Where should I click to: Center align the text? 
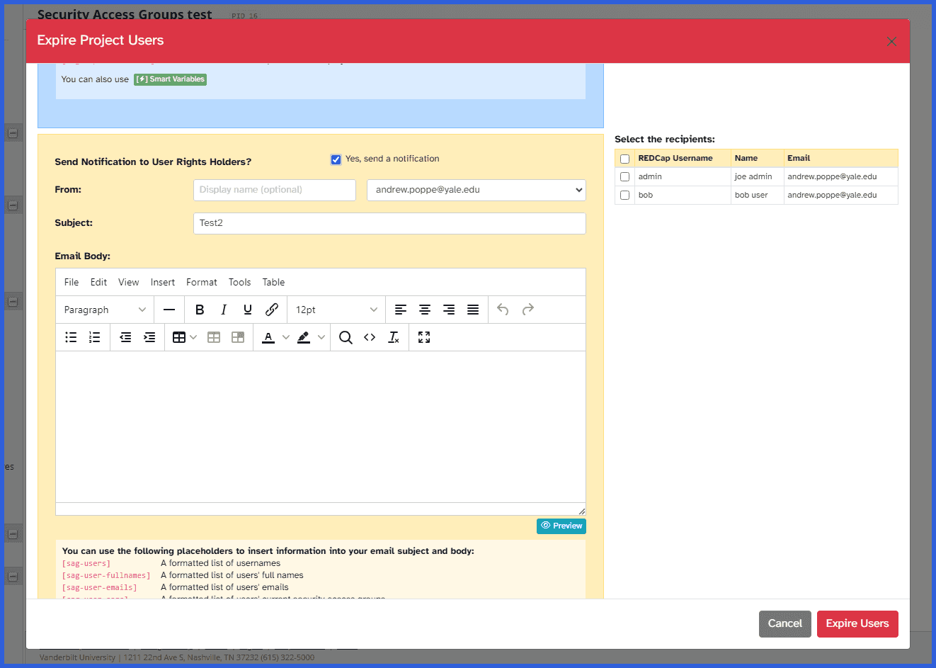425,310
